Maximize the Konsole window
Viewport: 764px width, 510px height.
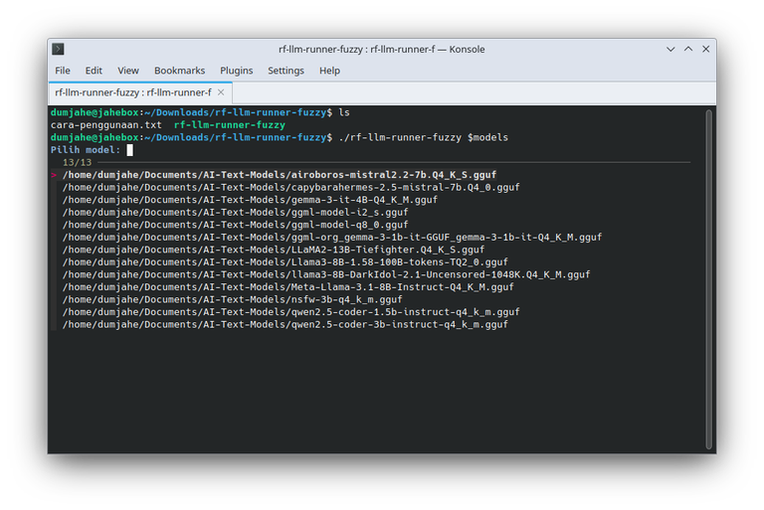pyautogui.click(x=685, y=49)
